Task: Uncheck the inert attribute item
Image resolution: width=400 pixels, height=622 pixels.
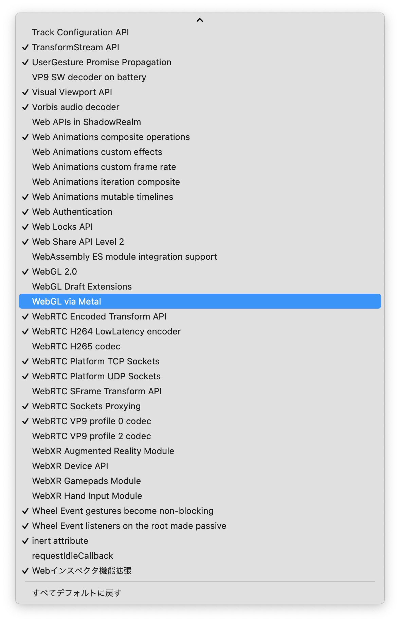Action: point(60,541)
